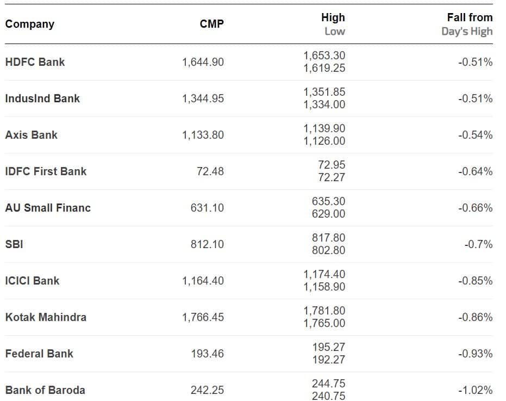Open the Federal Bank company link
The height and width of the screenshot is (401, 506).
coord(39,354)
